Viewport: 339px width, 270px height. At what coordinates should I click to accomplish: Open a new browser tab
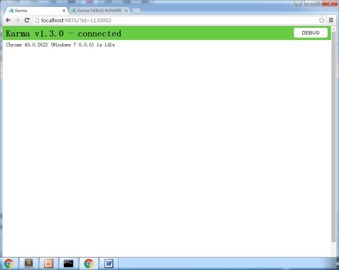tap(137, 11)
